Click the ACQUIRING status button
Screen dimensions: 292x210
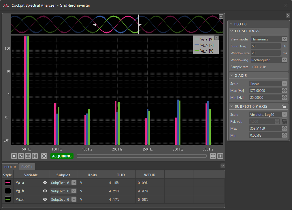click(x=62, y=156)
